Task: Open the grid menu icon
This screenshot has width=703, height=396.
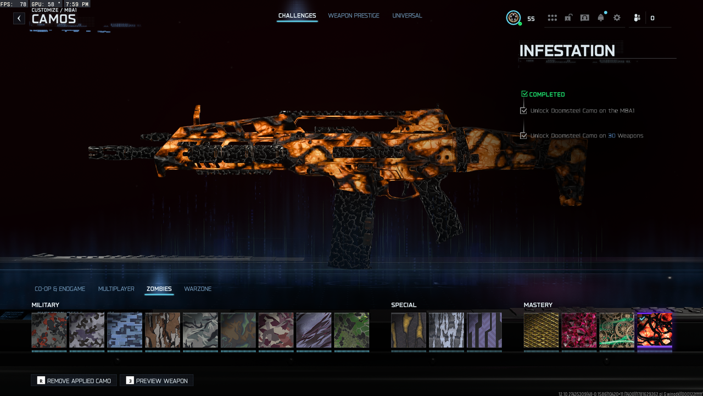Action: pyautogui.click(x=553, y=18)
